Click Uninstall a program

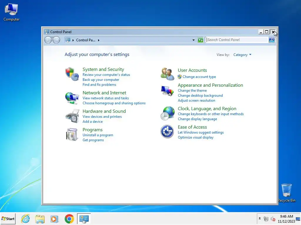coord(98,135)
